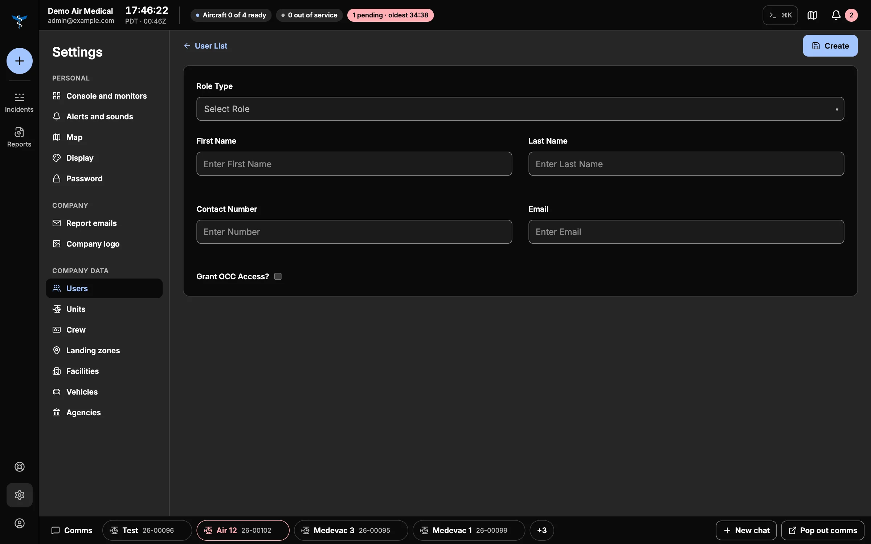This screenshot has height=544, width=871.
Task: Open the notifications bell icon
Action: click(836, 15)
